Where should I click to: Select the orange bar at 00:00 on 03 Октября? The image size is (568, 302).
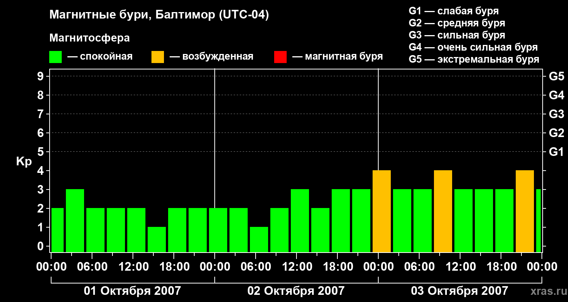coord(382,211)
